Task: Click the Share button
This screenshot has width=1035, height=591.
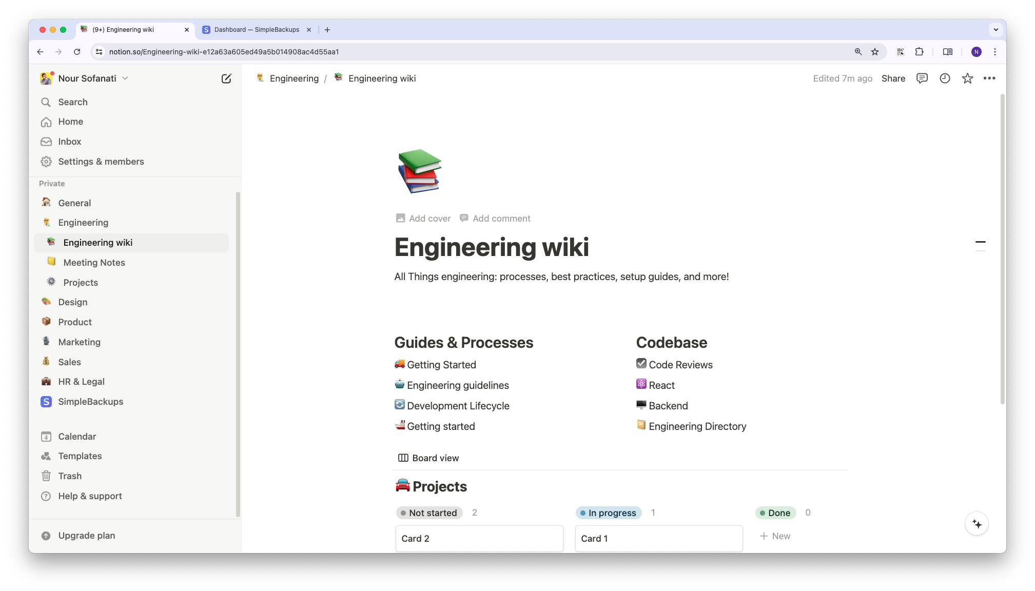Action: [893, 78]
